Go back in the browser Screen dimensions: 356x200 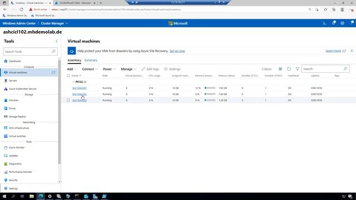click(5, 9)
